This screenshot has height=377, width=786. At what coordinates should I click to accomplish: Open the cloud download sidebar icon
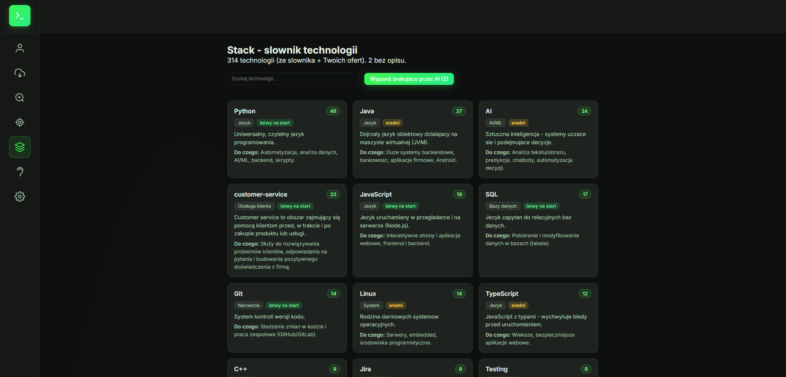pos(20,73)
